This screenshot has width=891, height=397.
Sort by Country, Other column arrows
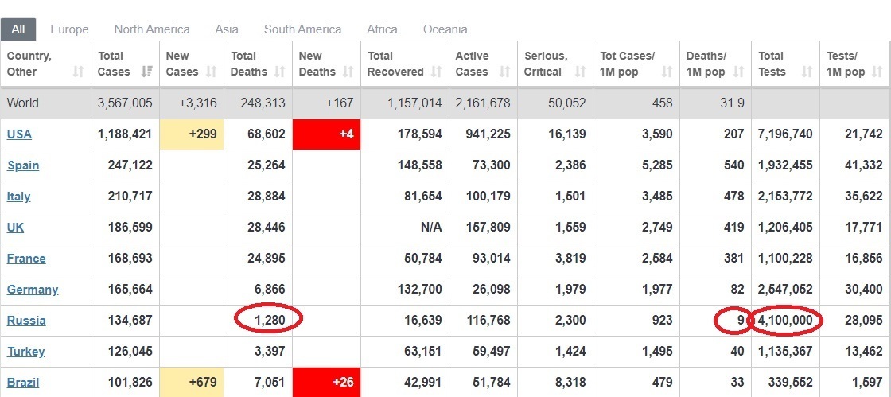click(x=78, y=72)
